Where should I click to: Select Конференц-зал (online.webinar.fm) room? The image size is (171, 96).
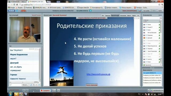(x=152, y=75)
